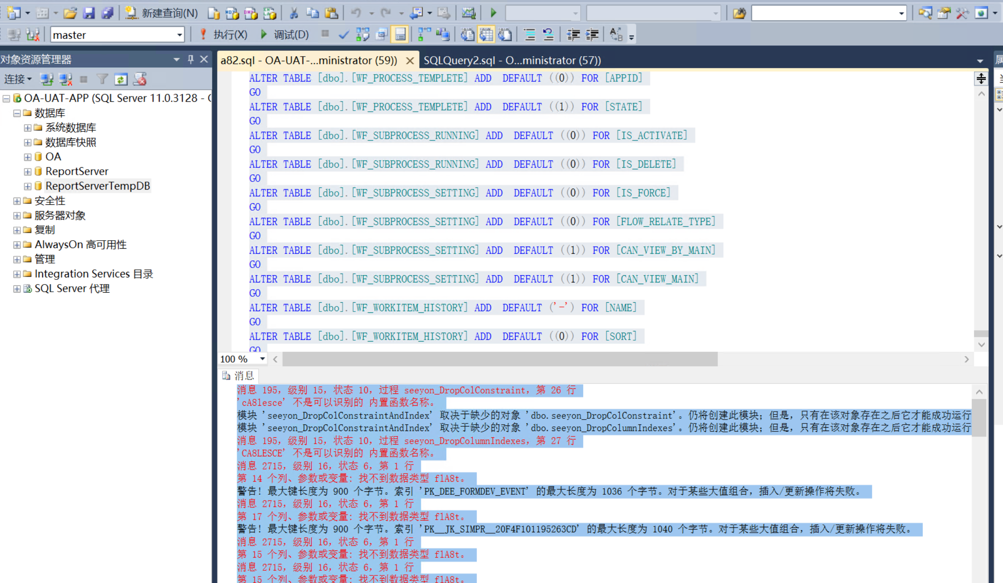Click the Parse query checkmark icon
The width and height of the screenshot is (1003, 583).
[343, 35]
